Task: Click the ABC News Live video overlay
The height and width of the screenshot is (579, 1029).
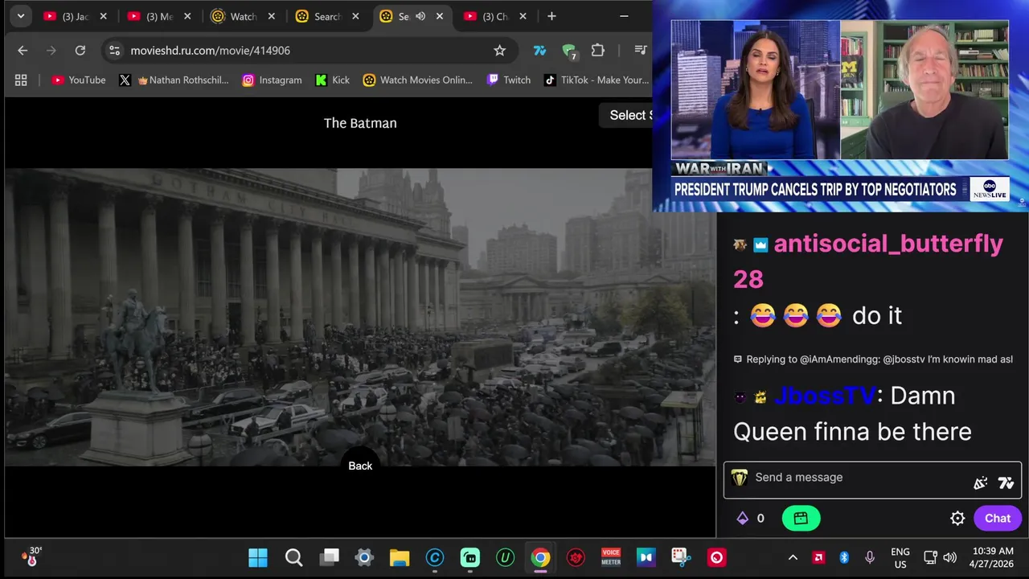Action: point(840,106)
